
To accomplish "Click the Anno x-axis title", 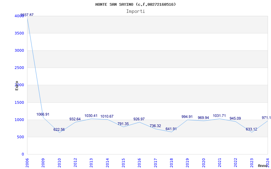I will pos(262,166).
